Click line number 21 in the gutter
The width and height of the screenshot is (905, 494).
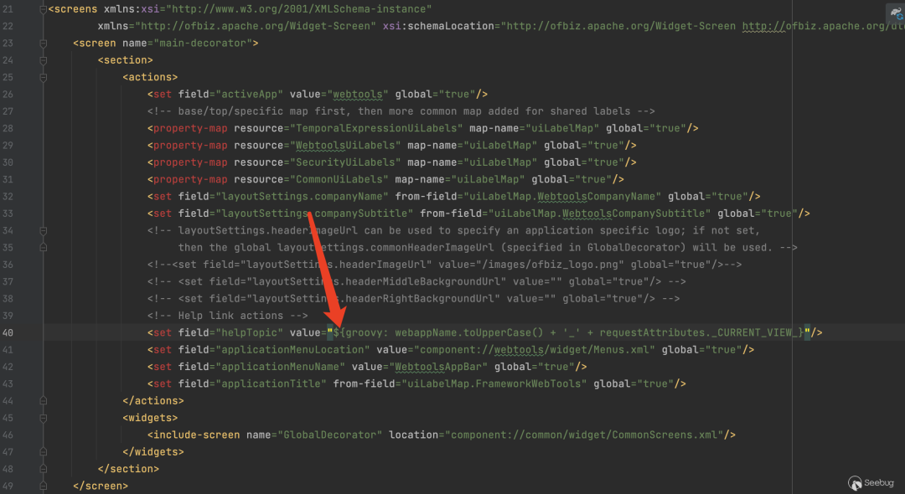(x=8, y=9)
